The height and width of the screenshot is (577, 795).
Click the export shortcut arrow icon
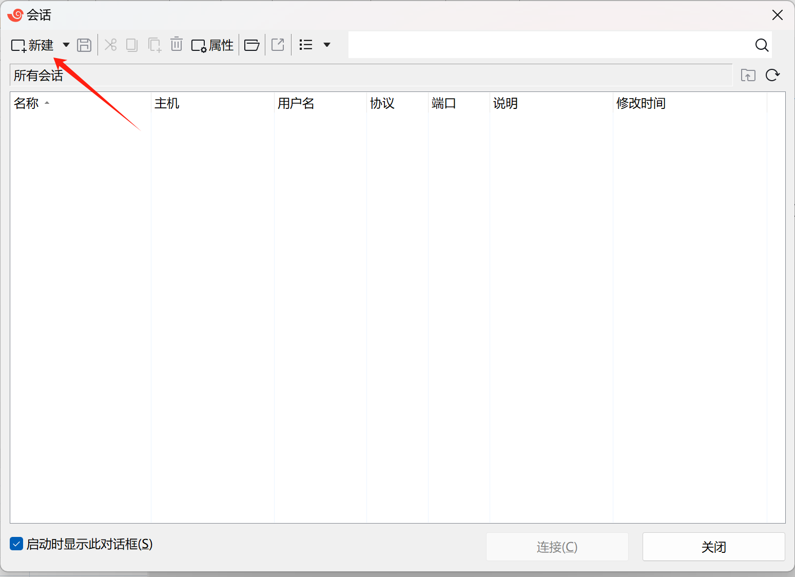pos(278,45)
